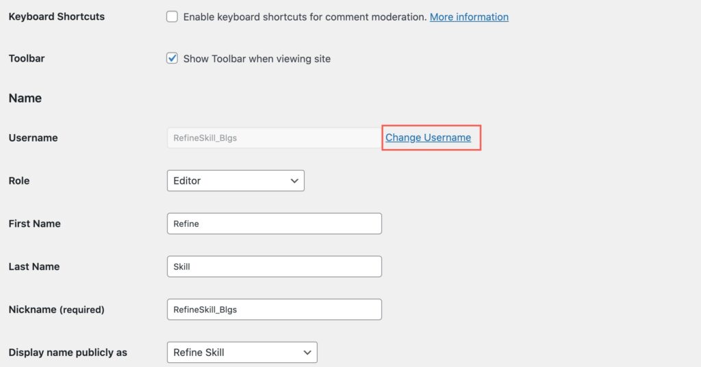Click the chevron arrow in the Role dropdown
The width and height of the screenshot is (701, 367).
pos(294,181)
